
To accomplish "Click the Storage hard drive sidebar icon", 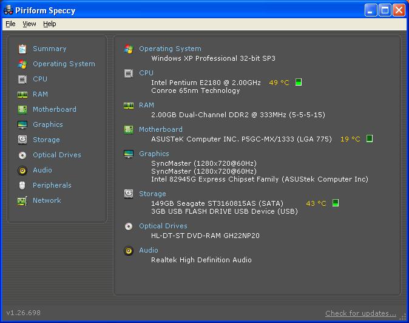I will pos(22,140).
